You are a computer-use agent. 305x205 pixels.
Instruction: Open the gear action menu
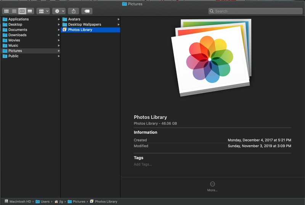[59, 11]
